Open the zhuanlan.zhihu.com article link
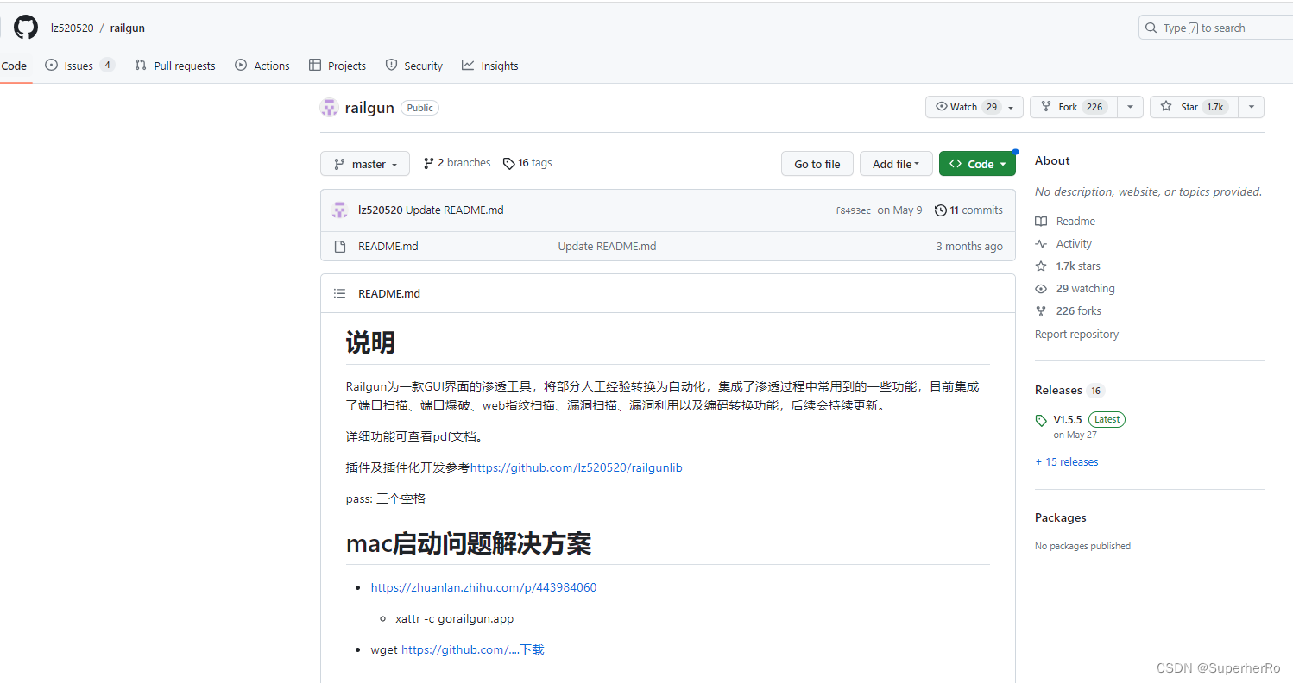Image resolution: width=1293 pixels, height=683 pixels. pos(483,587)
